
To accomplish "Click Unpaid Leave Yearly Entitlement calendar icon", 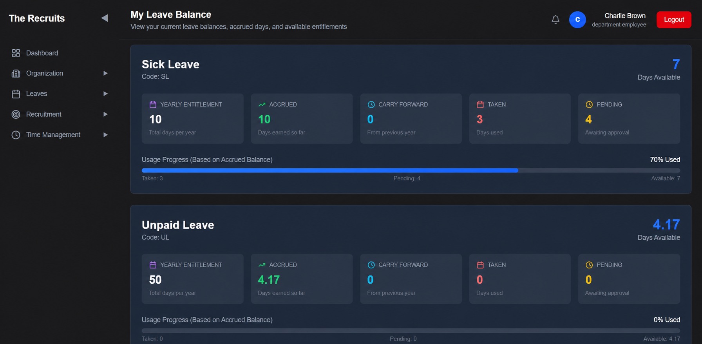I will 153,265.
